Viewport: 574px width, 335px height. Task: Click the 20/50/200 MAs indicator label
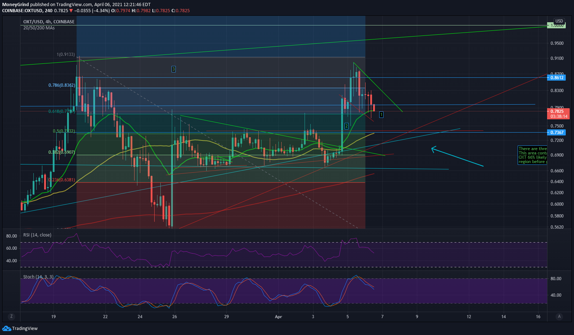click(x=39, y=28)
